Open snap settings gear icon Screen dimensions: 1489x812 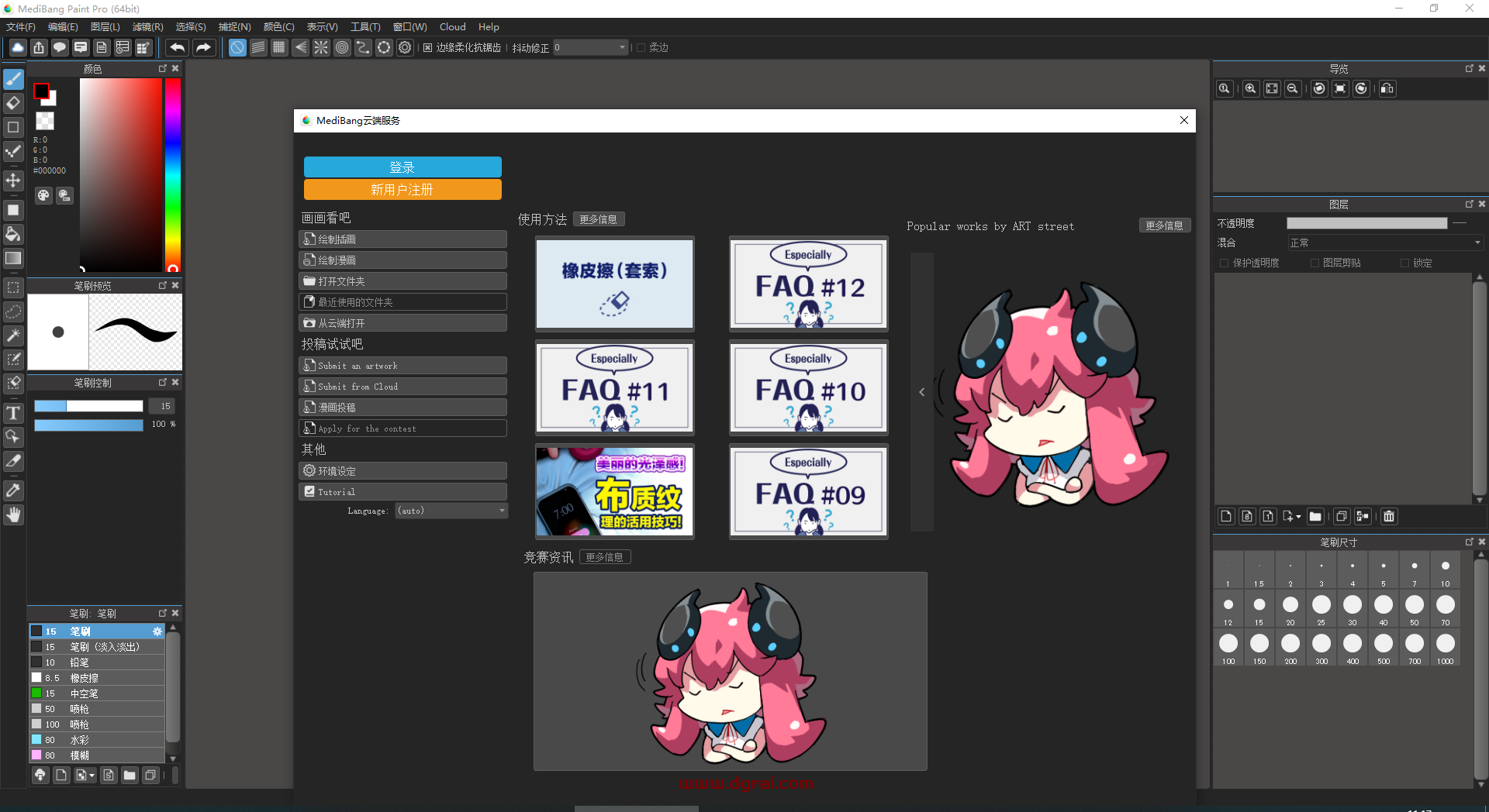pyautogui.click(x=405, y=48)
